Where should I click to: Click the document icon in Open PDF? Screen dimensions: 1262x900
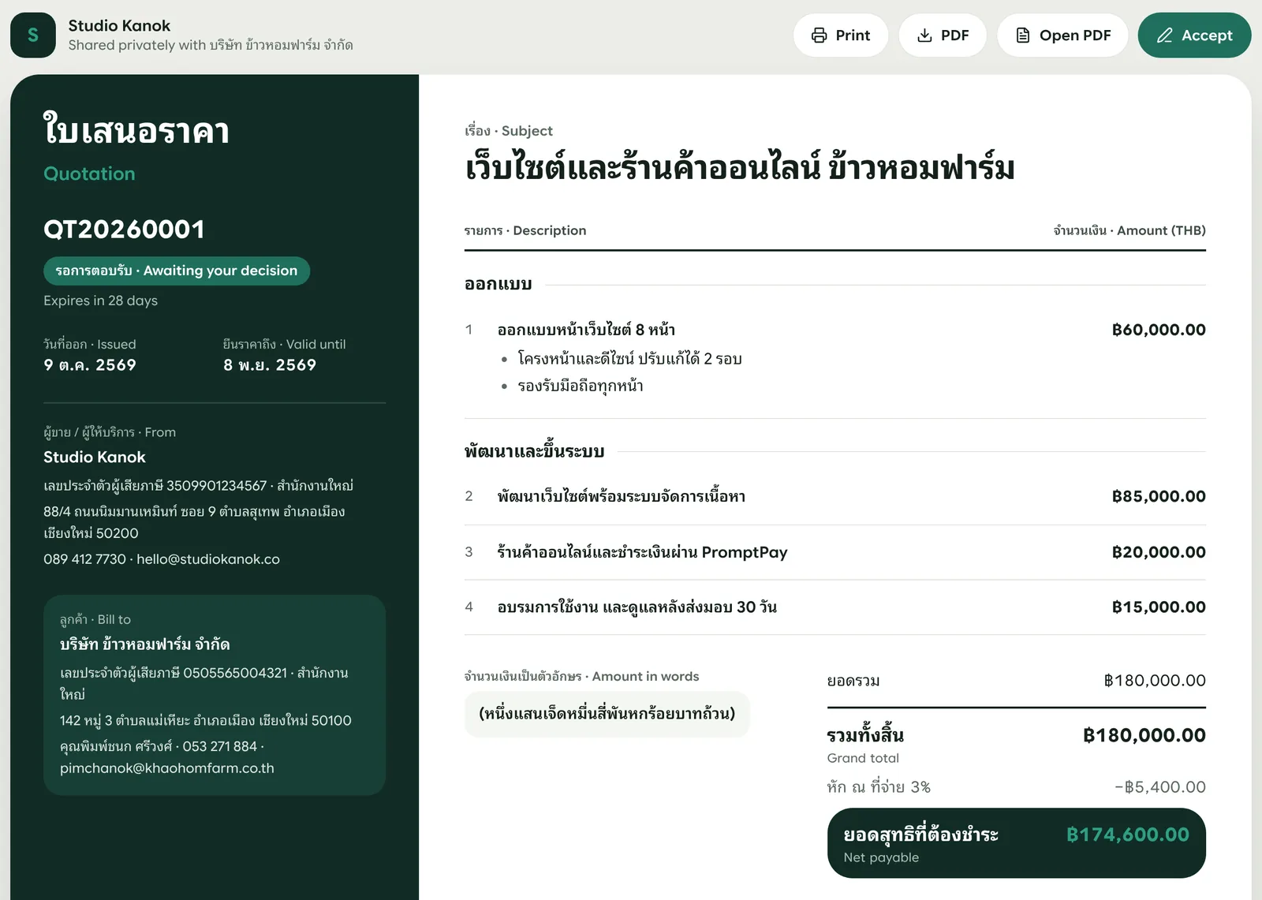1023,35
